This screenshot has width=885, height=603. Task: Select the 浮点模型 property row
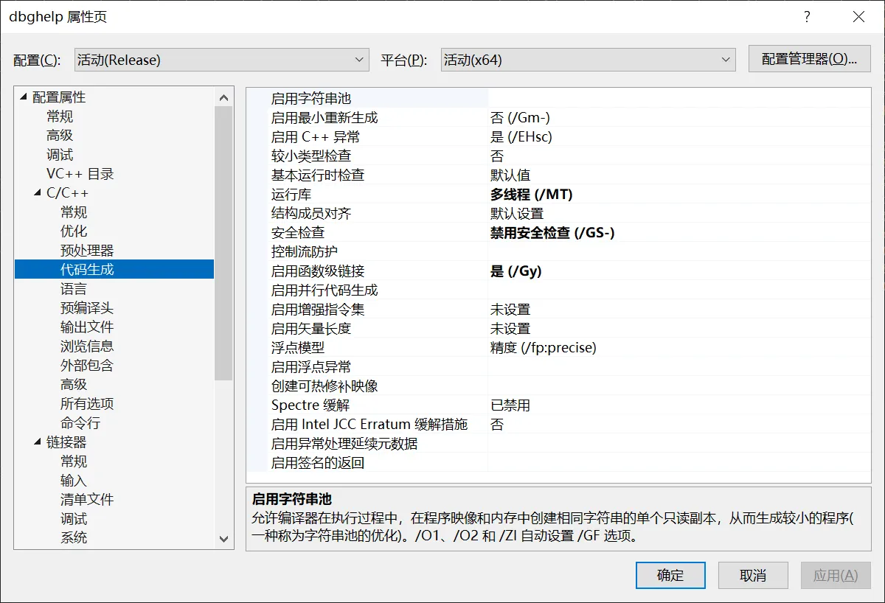(x=298, y=348)
